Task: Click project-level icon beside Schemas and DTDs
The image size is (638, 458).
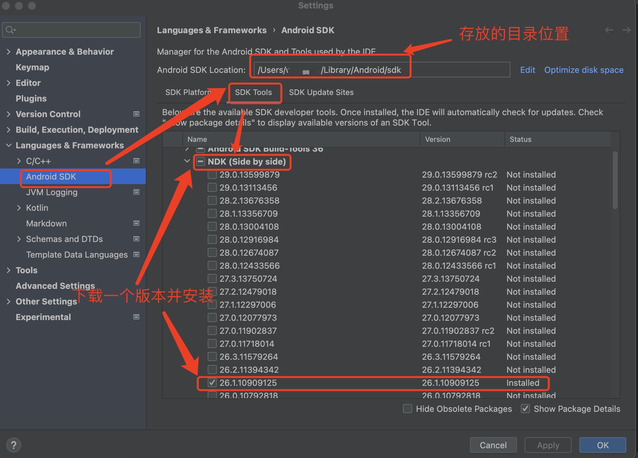Action: 136,239
